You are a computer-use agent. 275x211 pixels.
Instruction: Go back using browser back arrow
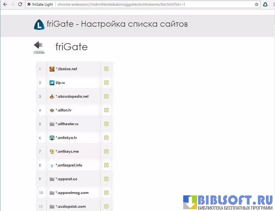pos(5,5)
